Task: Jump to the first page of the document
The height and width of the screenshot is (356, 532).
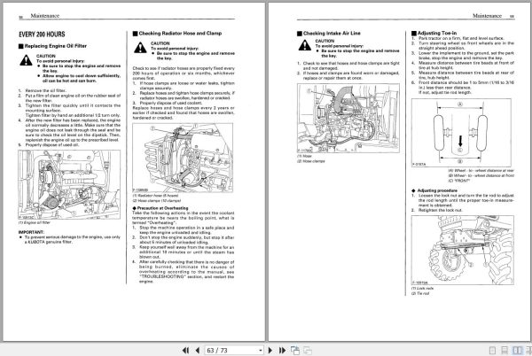Action: (185, 350)
